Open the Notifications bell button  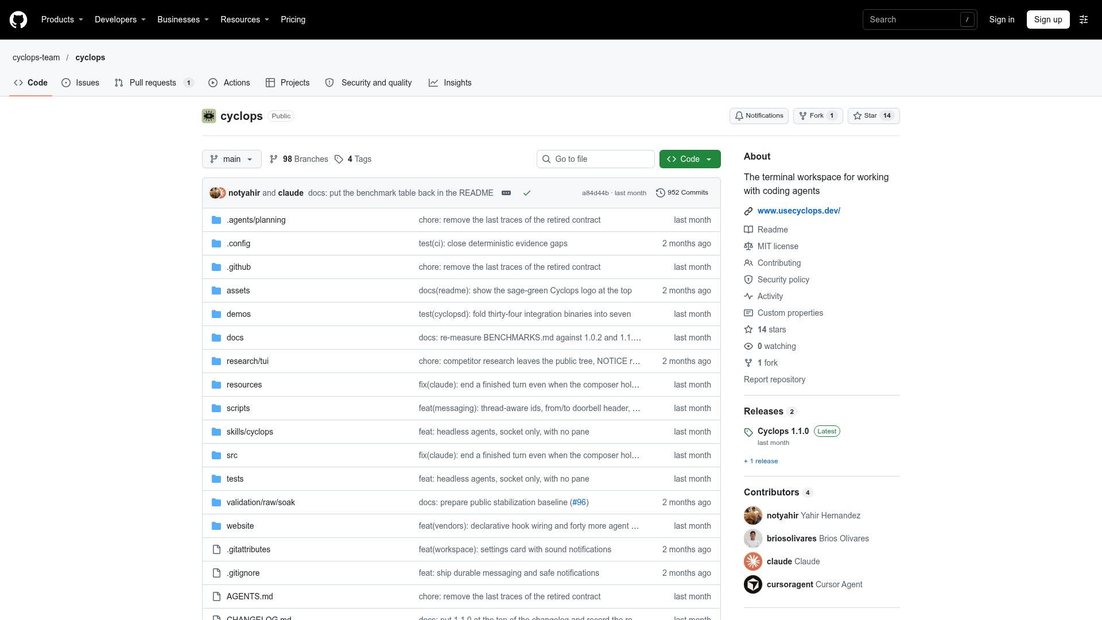point(759,116)
